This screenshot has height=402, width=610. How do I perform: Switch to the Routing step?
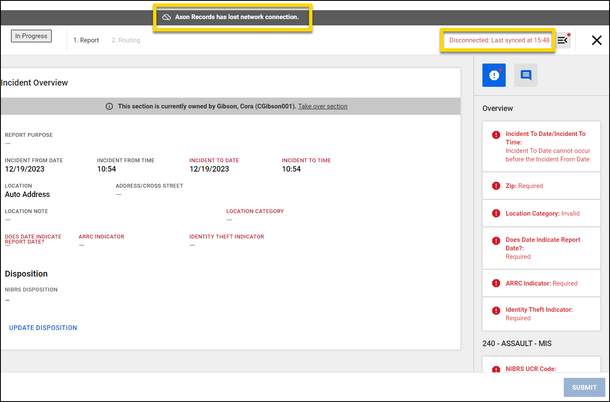click(125, 40)
